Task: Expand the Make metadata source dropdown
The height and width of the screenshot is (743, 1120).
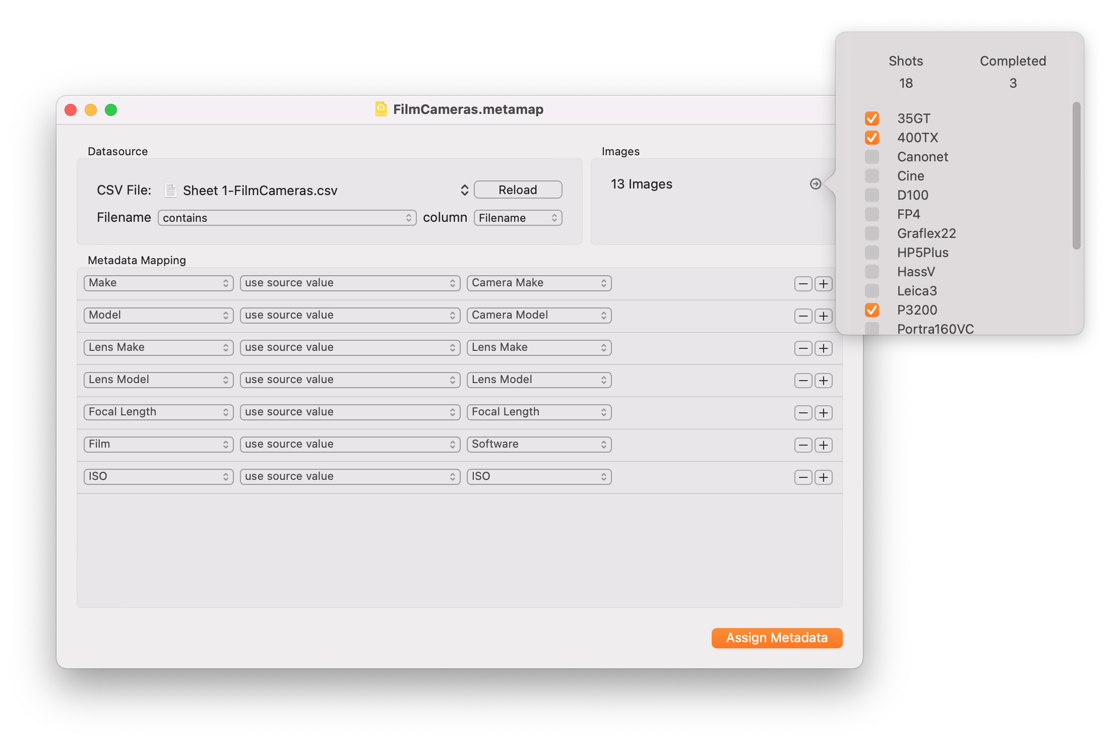Action: (x=159, y=282)
